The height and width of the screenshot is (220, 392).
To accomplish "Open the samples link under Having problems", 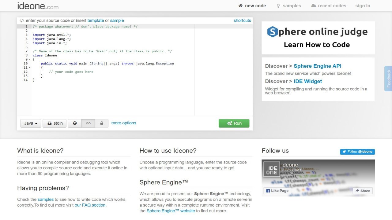I will pos(46,199).
